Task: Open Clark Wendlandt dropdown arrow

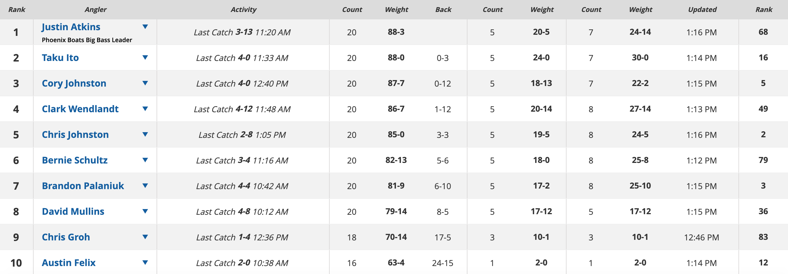Action: pyautogui.click(x=145, y=109)
